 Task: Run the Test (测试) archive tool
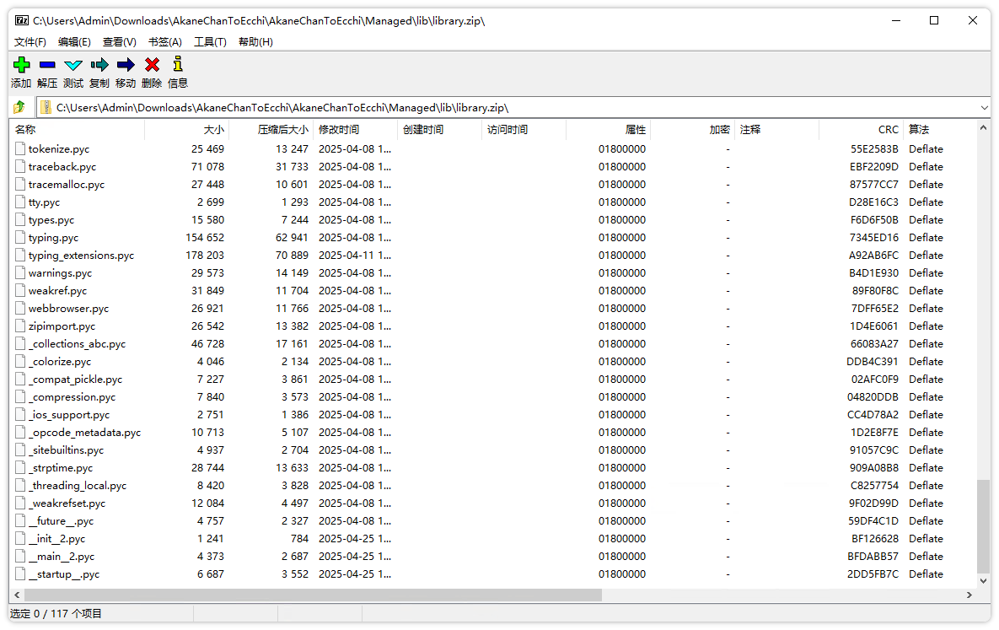[x=73, y=65]
